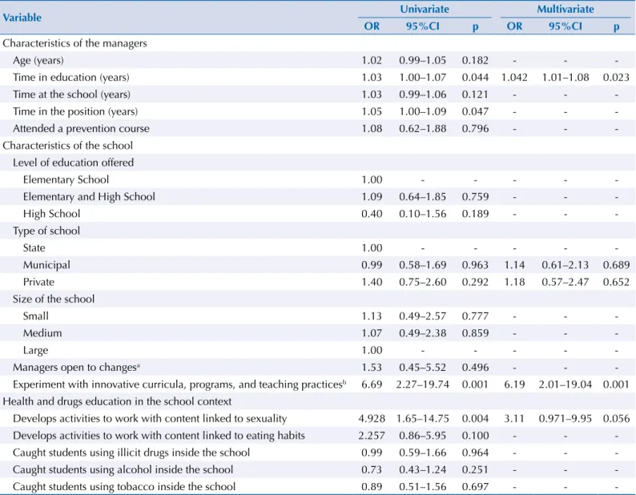Viewport: 636px width, 495px height.
Task: Select the multivariate CI value 1.01–1.08
Action: click(566, 78)
